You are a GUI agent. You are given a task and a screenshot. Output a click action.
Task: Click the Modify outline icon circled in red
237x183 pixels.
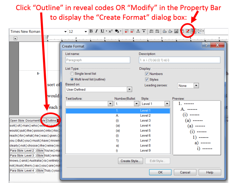(187, 31)
